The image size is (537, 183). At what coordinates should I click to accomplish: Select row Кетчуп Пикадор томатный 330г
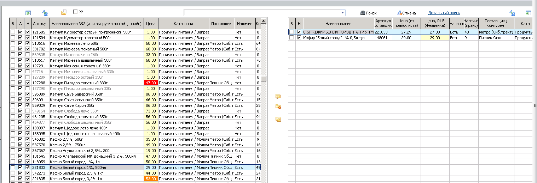[135, 83]
